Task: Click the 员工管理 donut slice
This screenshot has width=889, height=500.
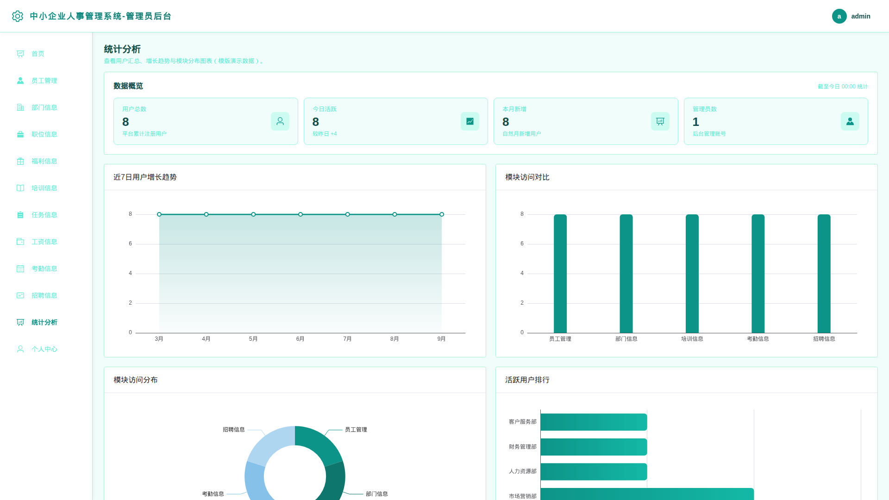Action: [x=319, y=444]
